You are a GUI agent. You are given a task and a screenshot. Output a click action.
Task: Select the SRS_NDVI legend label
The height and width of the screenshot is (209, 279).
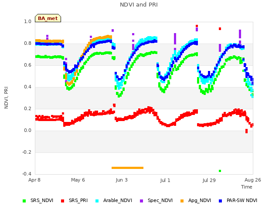tap(42, 200)
